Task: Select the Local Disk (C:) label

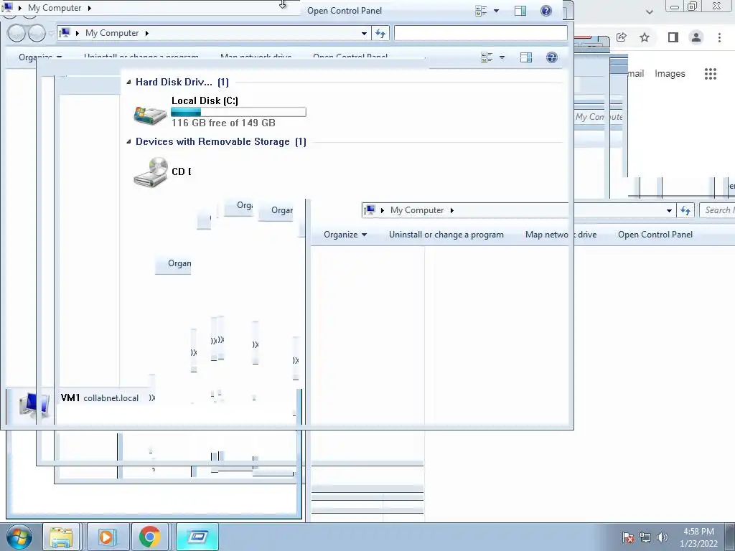Action: pyautogui.click(x=205, y=100)
